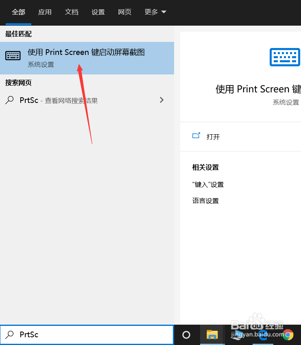The height and width of the screenshot is (345, 301).
Task: Click the large blue keyboard icon in preview
Action: [285, 57]
